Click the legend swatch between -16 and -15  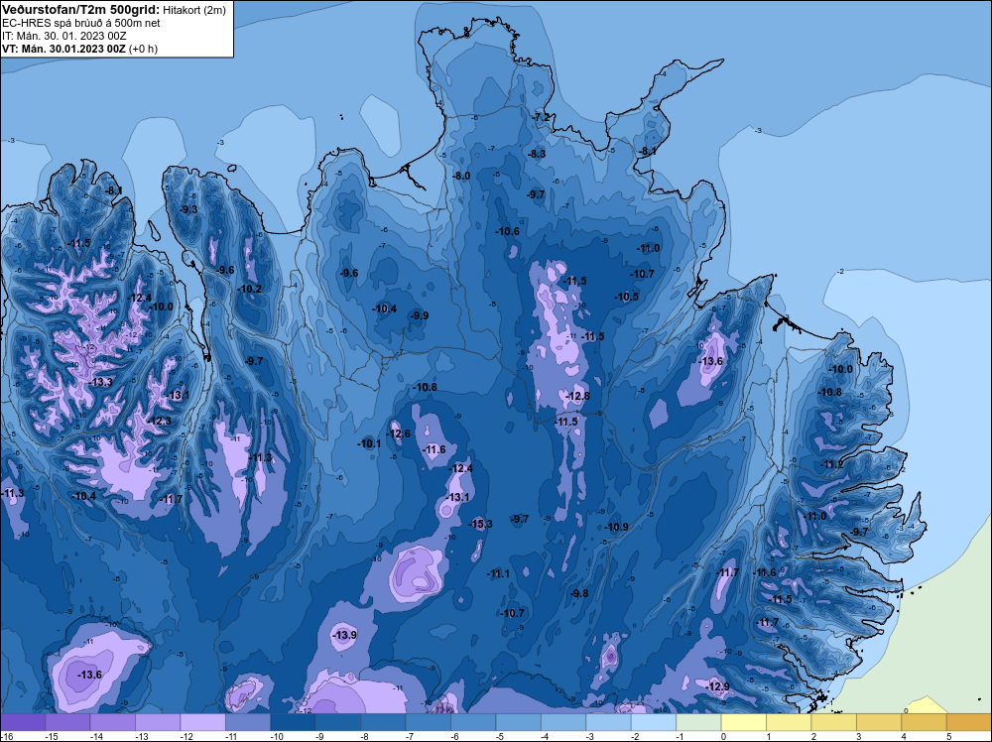coord(23,722)
